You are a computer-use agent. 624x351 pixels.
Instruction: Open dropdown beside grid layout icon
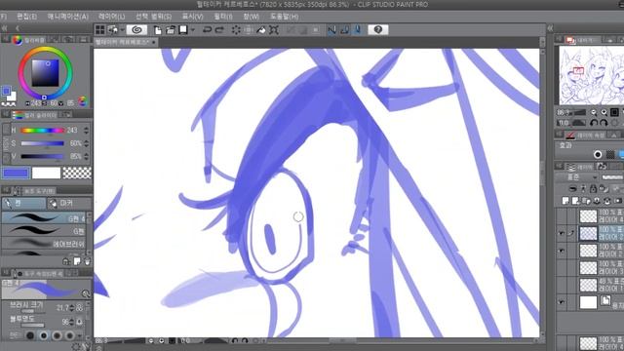tap(122, 30)
